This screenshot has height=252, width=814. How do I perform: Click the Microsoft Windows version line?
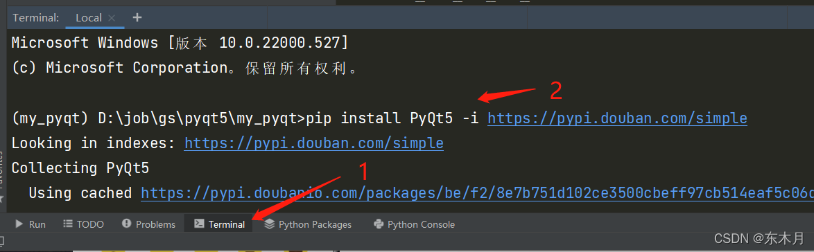tap(180, 43)
